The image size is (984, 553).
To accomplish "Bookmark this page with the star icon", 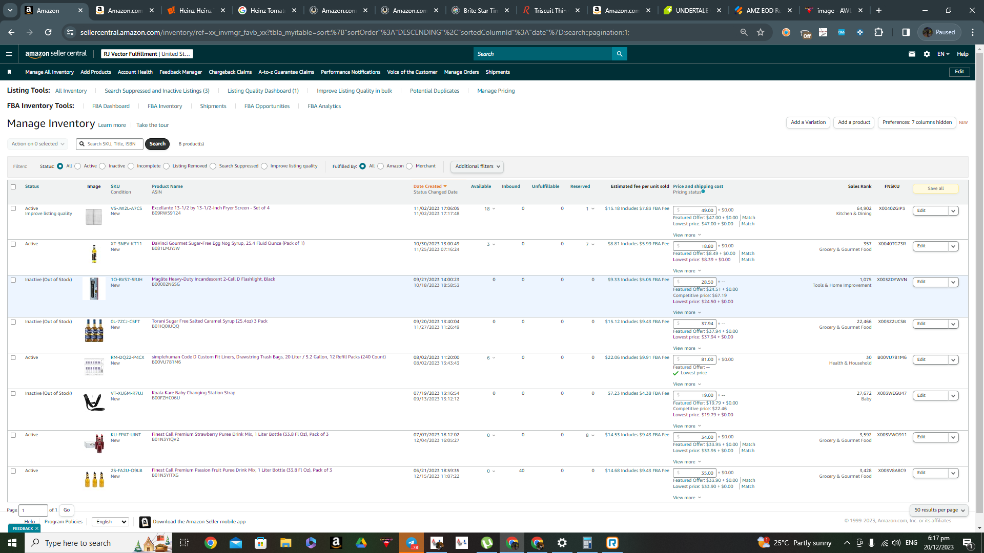I will click(x=761, y=32).
